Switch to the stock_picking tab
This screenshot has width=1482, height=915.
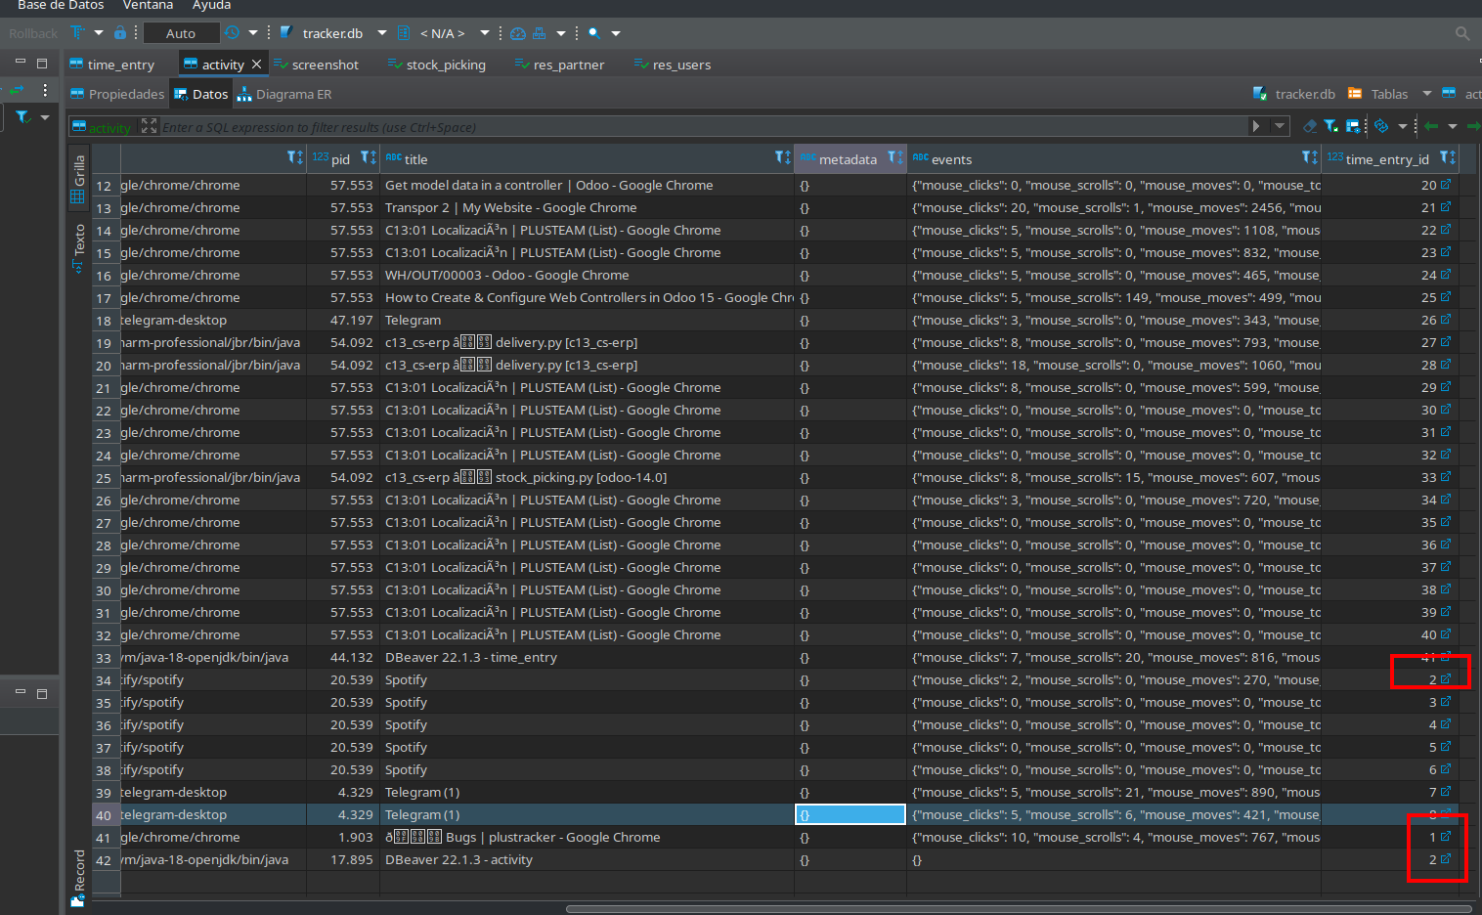[x=437, y=65]
